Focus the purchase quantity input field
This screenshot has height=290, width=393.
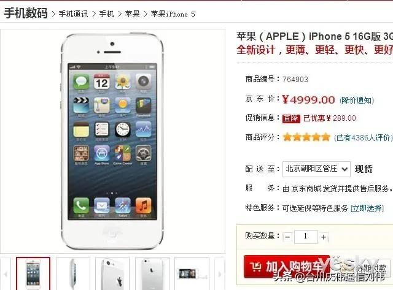pos(306,237)
